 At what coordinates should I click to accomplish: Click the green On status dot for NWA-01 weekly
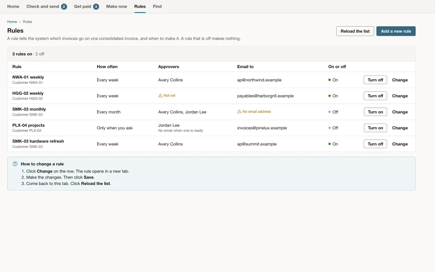pos(329,80)
